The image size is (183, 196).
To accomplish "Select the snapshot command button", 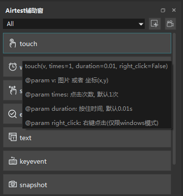I will pyautogui.click(x=87, y=185).
